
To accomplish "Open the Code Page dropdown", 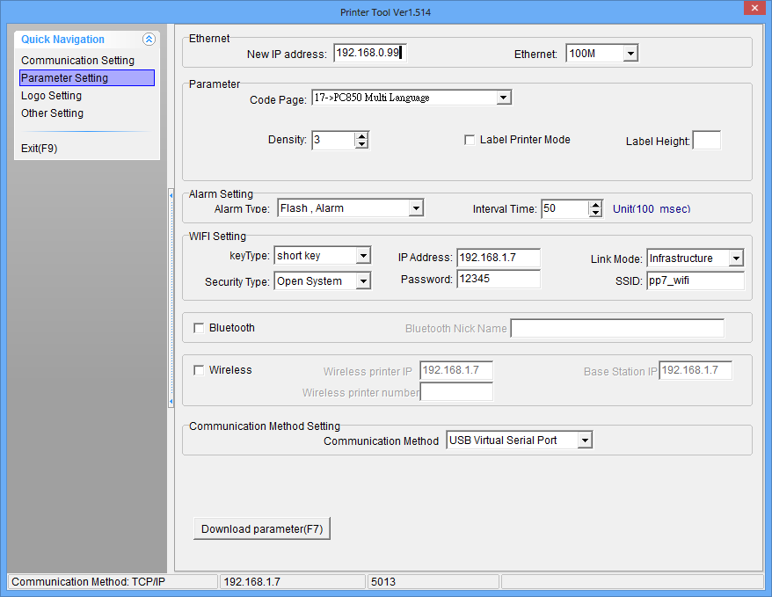I will pos(503,98).
